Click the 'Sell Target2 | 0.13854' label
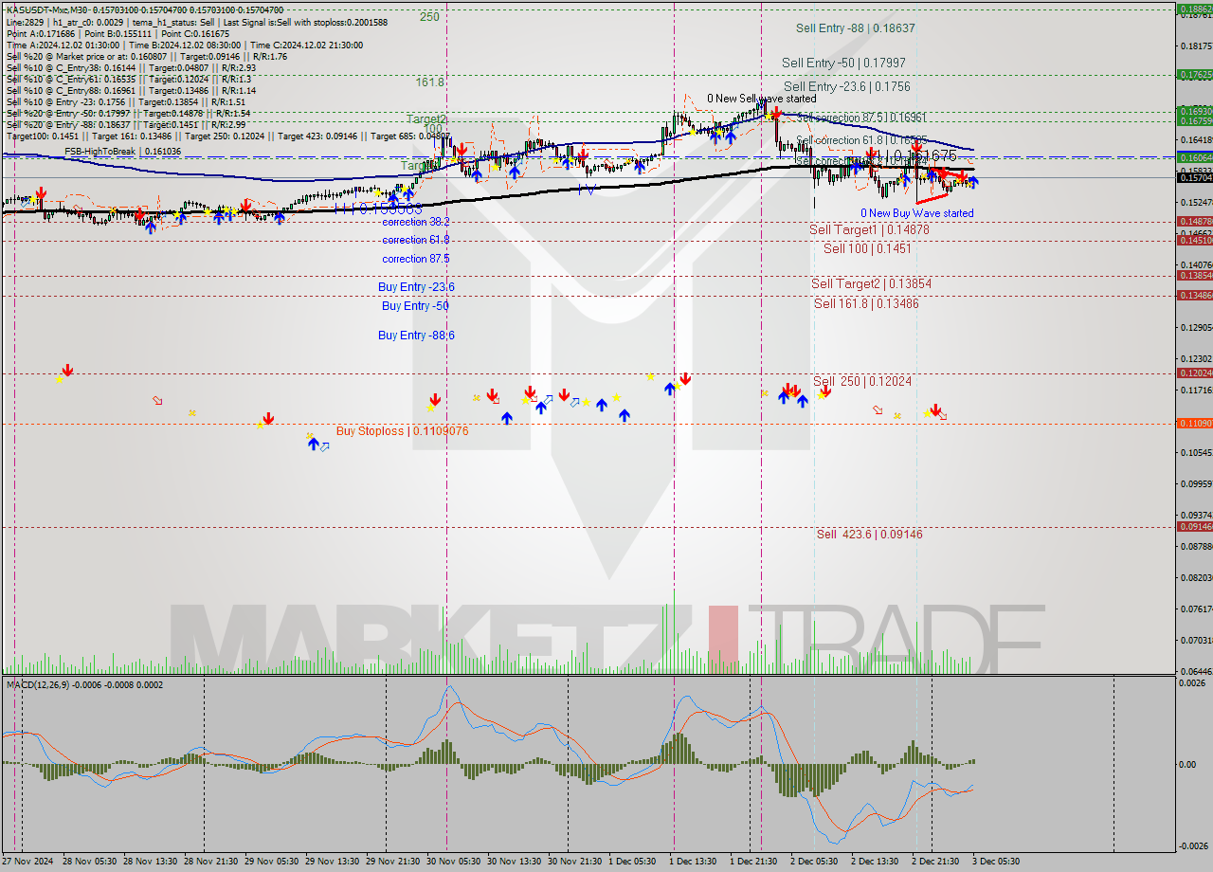1213x872 pixels. pos(871,283)
